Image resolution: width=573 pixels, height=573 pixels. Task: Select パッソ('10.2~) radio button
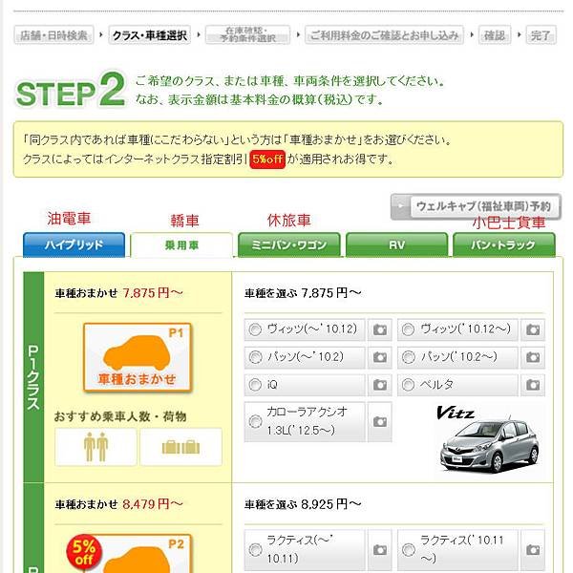click(x=408, y=357)
